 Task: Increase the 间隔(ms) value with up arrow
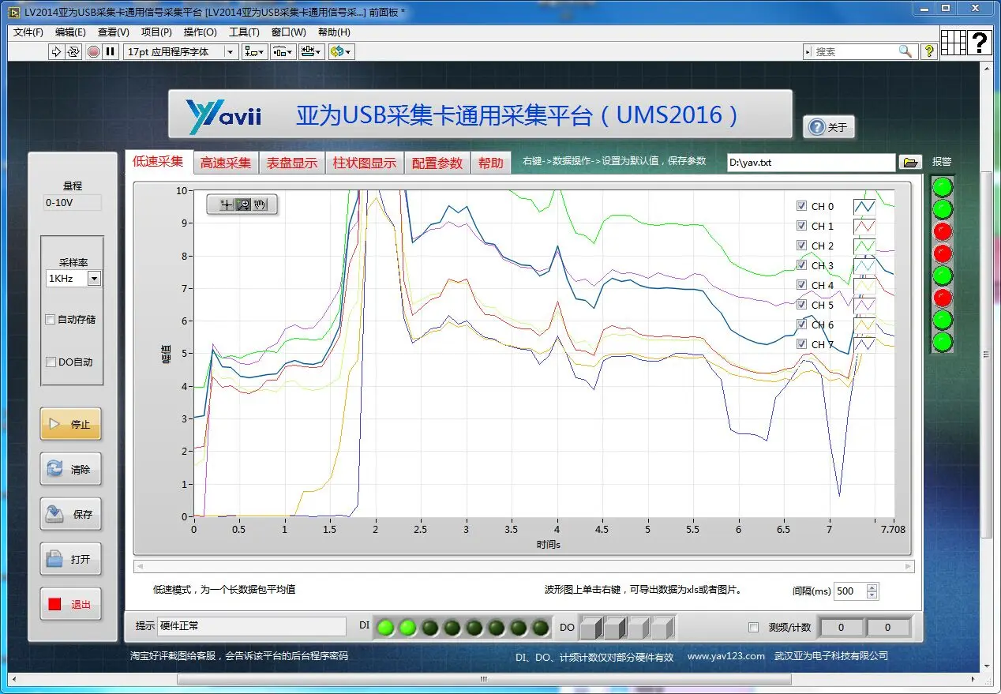point(872,587)
